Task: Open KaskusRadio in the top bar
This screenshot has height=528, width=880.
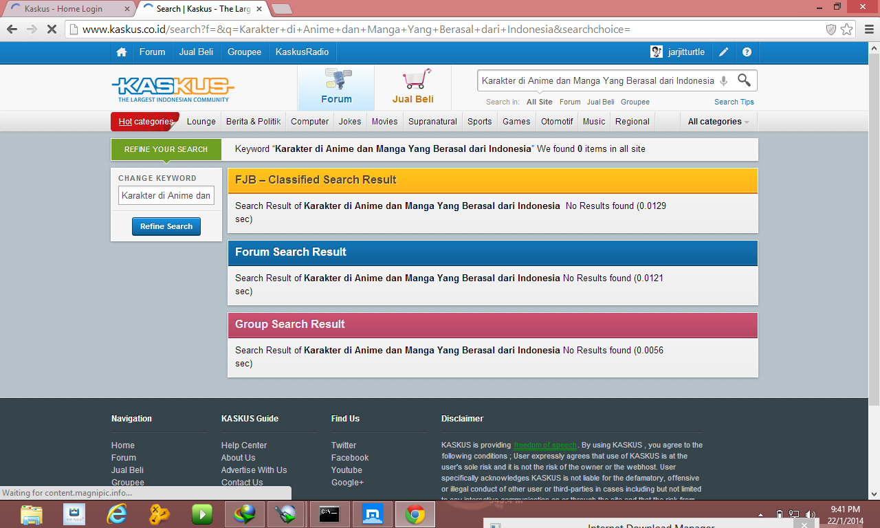Action: click(x=302, y=52)
